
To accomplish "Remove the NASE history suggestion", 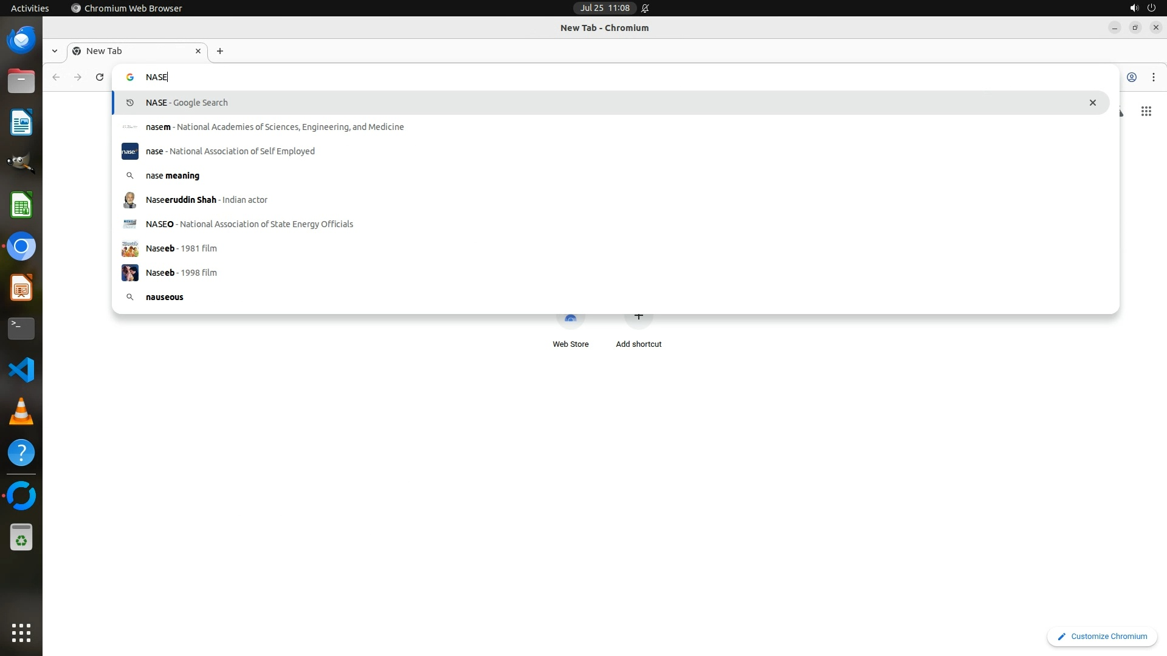I will click(x=1092, y=103).
